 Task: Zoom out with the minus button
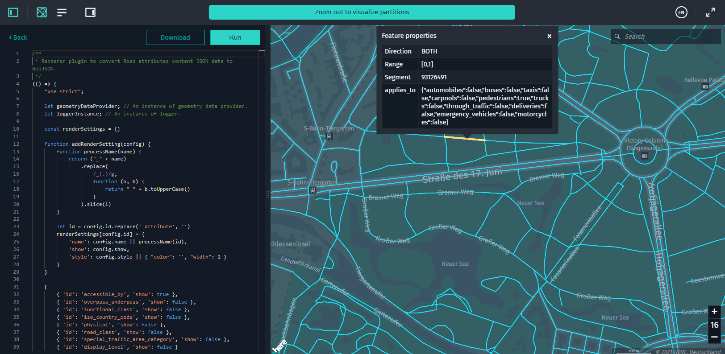pyautogui.click(x=714, y=337)
